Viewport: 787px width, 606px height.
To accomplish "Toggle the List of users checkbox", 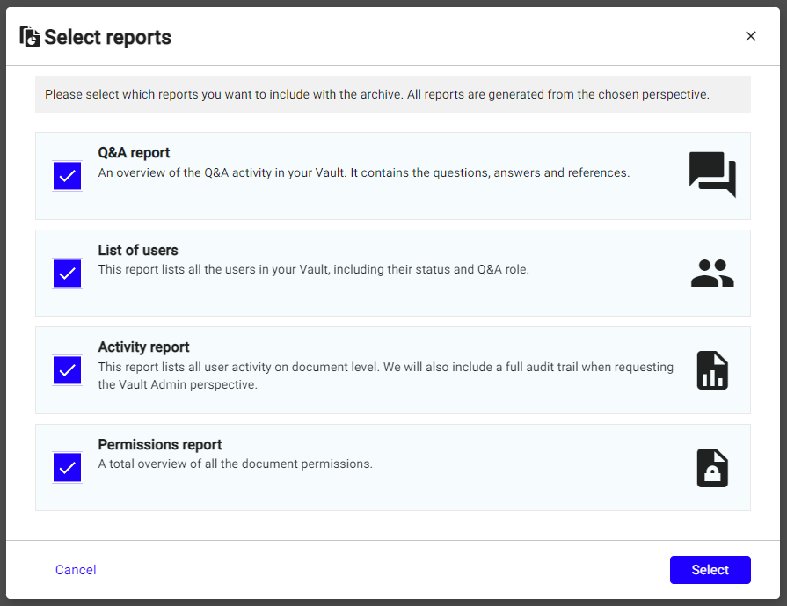I will [x=67, y=273].
